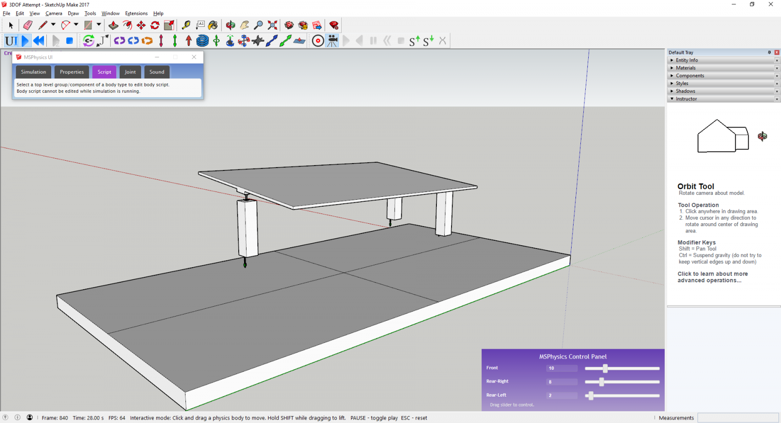Pick the Tape Measure tool
The height and width of the screenshot is (423, 781).
[x=186, y=25]
